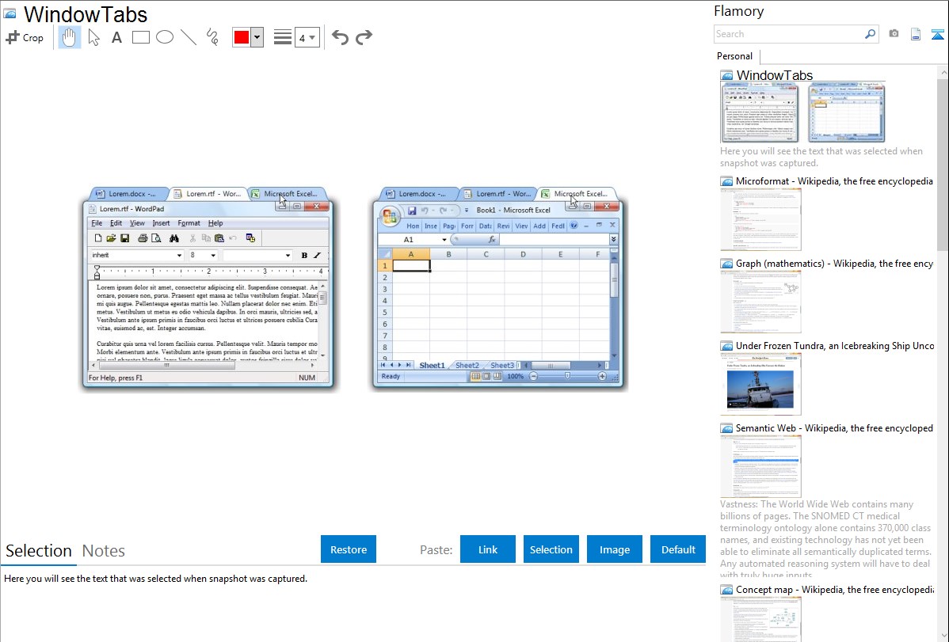
Task: Open the WindowTabs sidebar thumbnail
Action: (802, 112)
